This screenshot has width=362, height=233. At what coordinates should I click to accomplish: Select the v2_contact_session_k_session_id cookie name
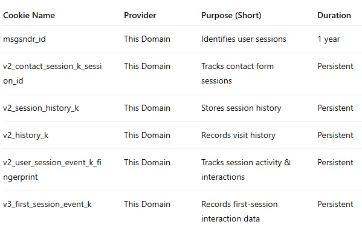52,73
